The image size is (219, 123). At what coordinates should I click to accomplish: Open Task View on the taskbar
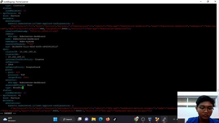pyautogui.click(x=79, y=119)
